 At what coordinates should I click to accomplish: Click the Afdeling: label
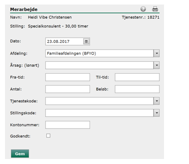tap(19, 54)
